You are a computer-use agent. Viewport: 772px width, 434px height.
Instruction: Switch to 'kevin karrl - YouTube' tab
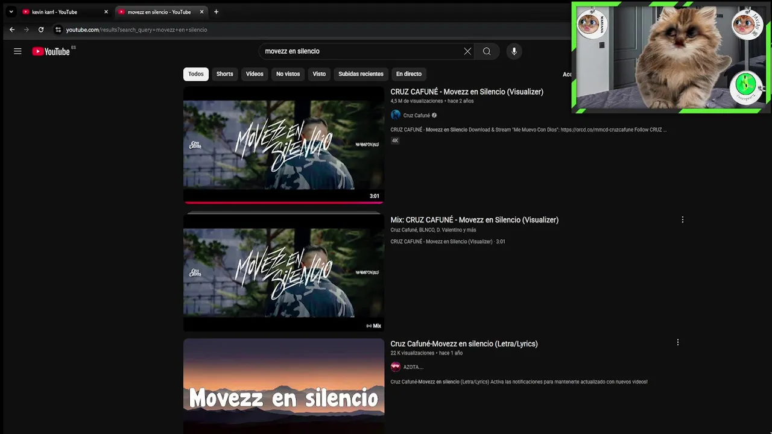pos(65,11)
